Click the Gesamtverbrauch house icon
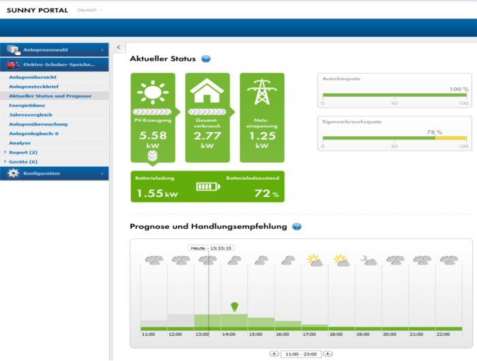477x361 pixels. [x=207, y=92]
